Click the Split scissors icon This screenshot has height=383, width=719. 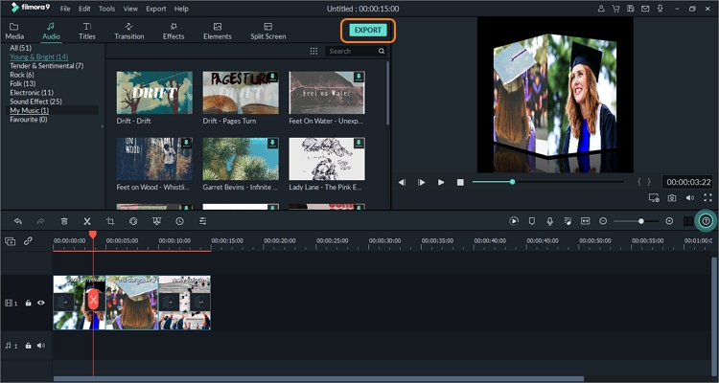pos(87,221)
